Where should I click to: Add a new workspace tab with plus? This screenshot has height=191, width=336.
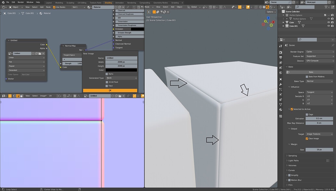182,3
